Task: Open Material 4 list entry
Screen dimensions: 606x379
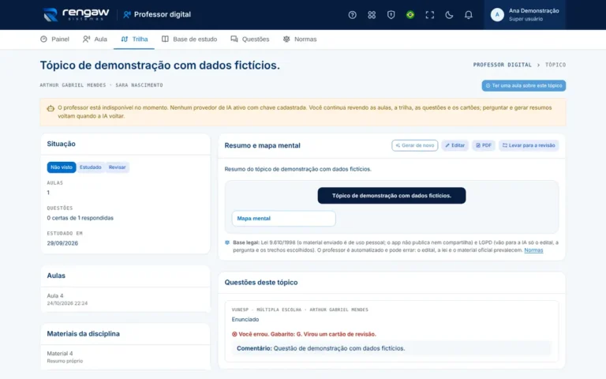Action: tap(125, 357)
